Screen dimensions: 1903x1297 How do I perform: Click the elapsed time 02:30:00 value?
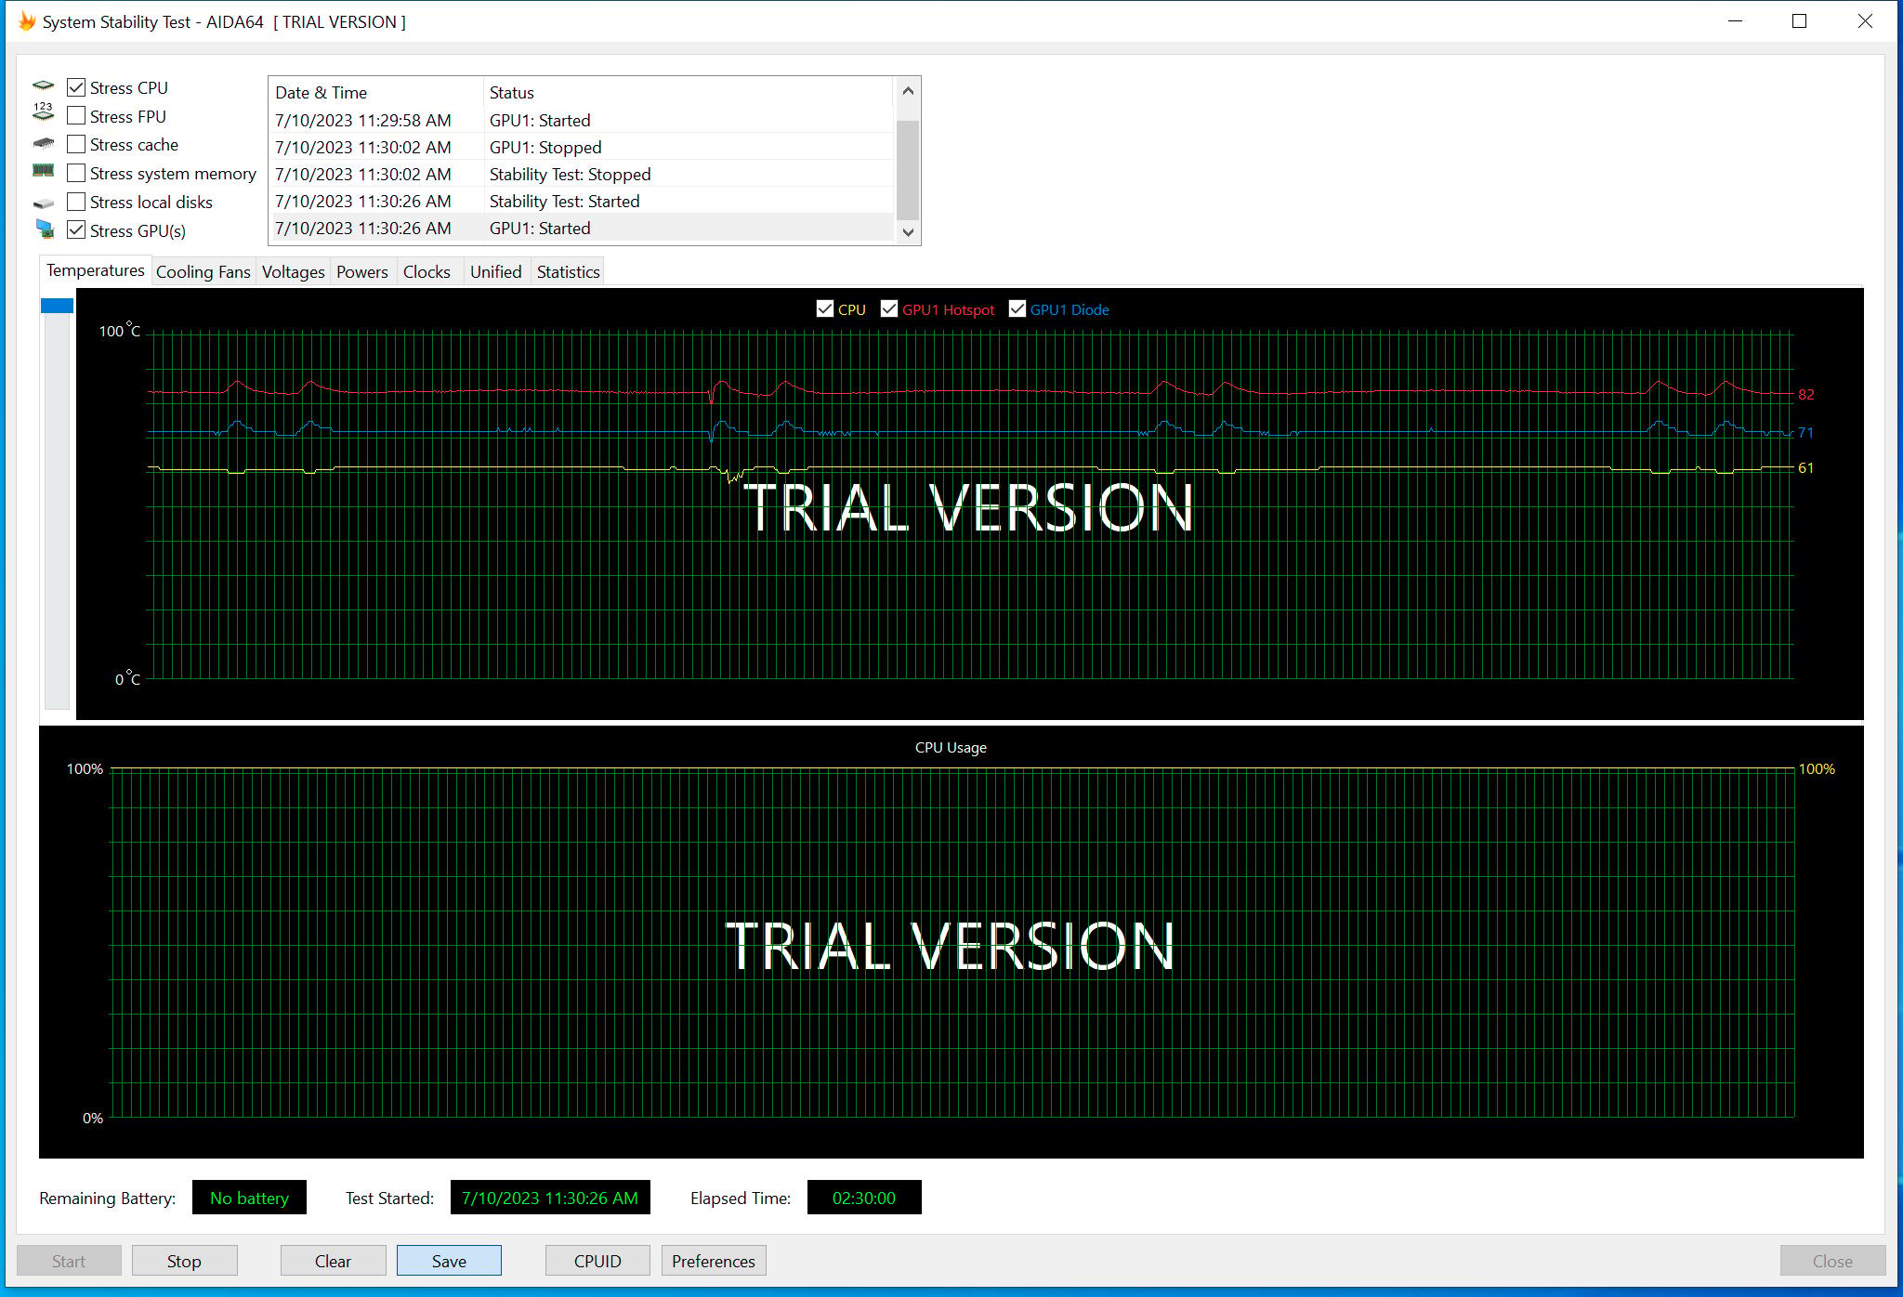864,1198
